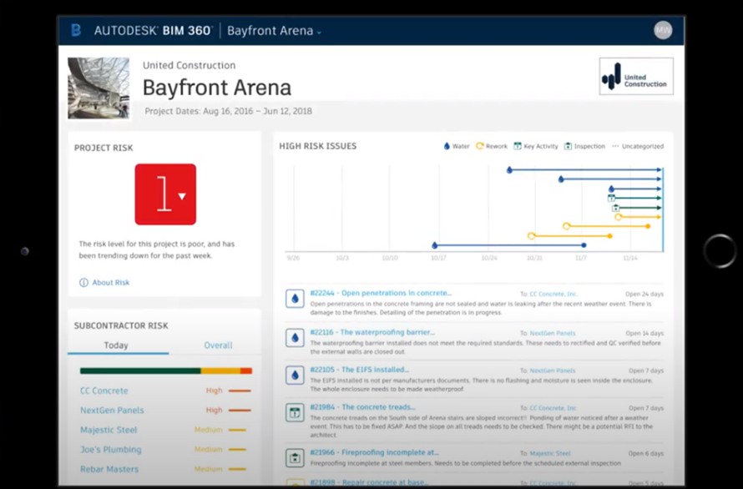
Task: Click the water icon for issue #22116
Action: 295,337
